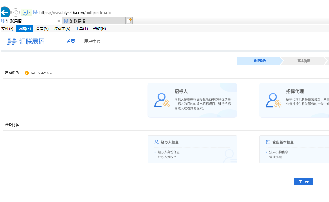Switch to the second 汇联易招 browser tab

[x=92, y=21]
